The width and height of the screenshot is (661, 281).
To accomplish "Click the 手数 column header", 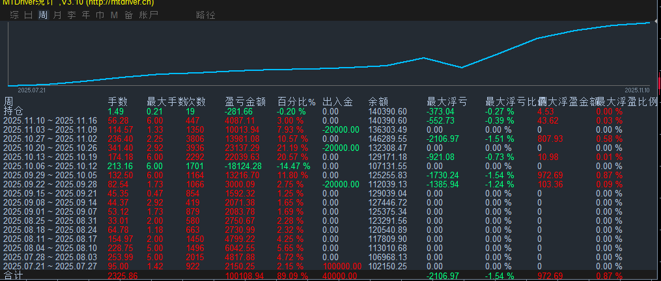I will coord(118,101).
